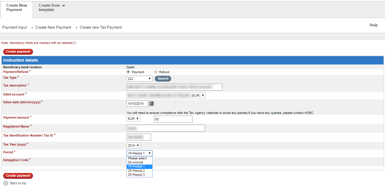Choose 3P-Period 3 from the Period list
Screen dimensions: 385x188
136,175
